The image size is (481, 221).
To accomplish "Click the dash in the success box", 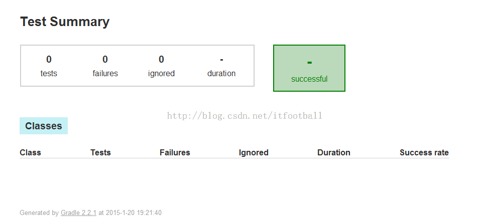I will (309, 63).
